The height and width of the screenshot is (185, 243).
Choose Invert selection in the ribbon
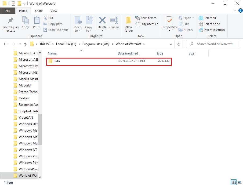pyautogui.click(x=212, y=30)
